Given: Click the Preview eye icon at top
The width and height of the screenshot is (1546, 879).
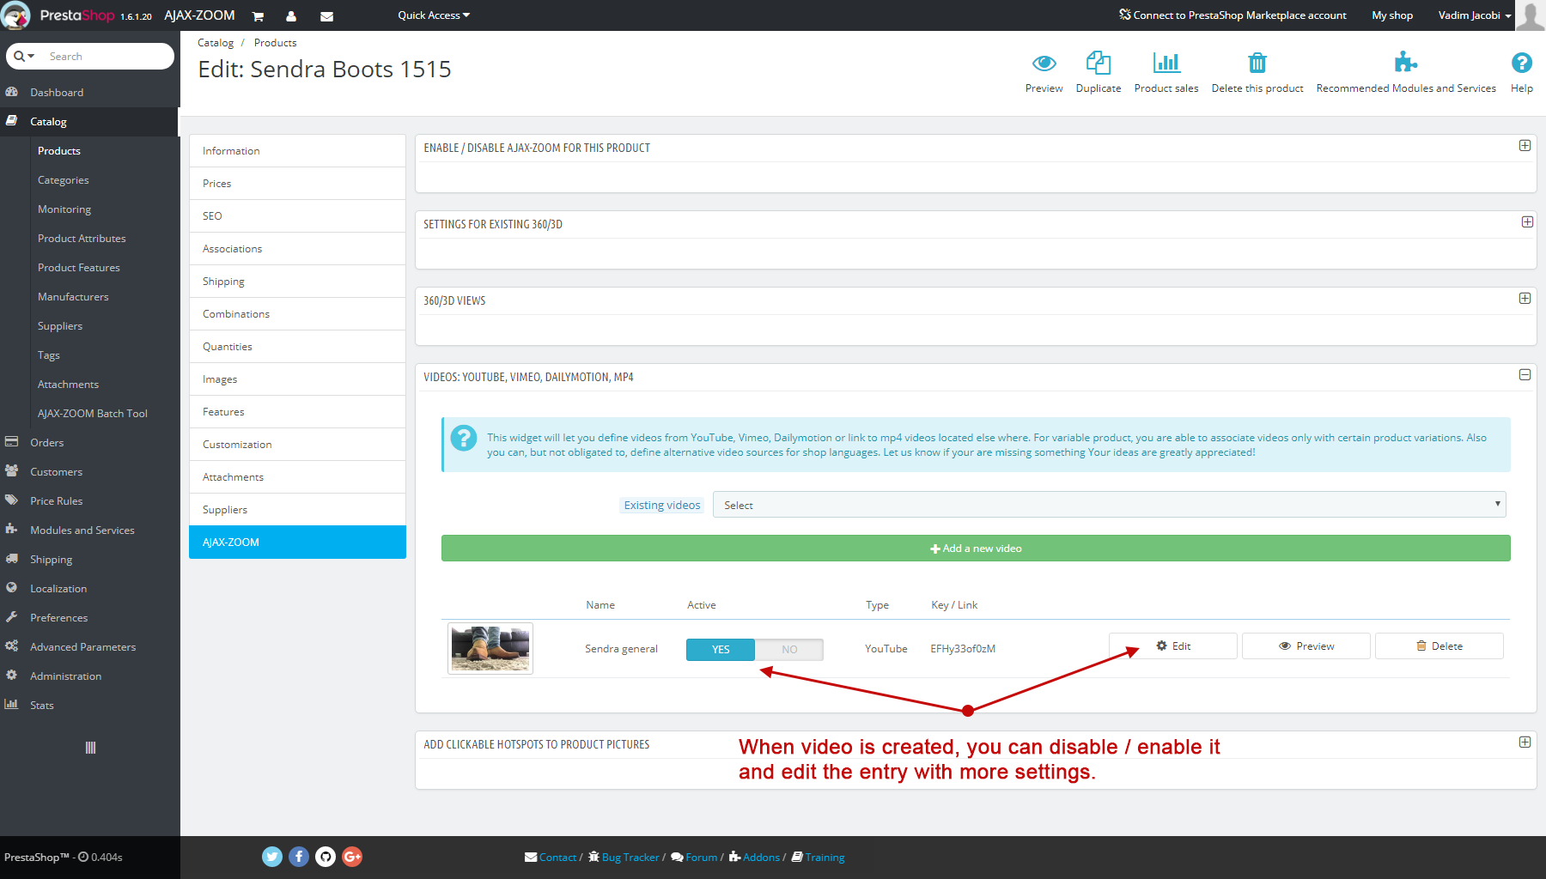Looking at the screenshot, I should click(x=1044, y=63).
